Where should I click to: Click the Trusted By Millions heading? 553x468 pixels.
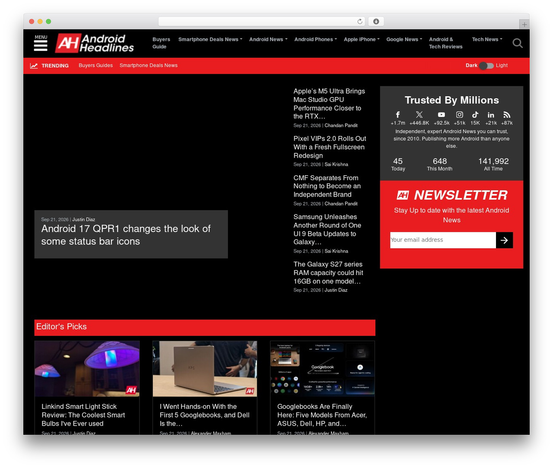tap(451, 100)
